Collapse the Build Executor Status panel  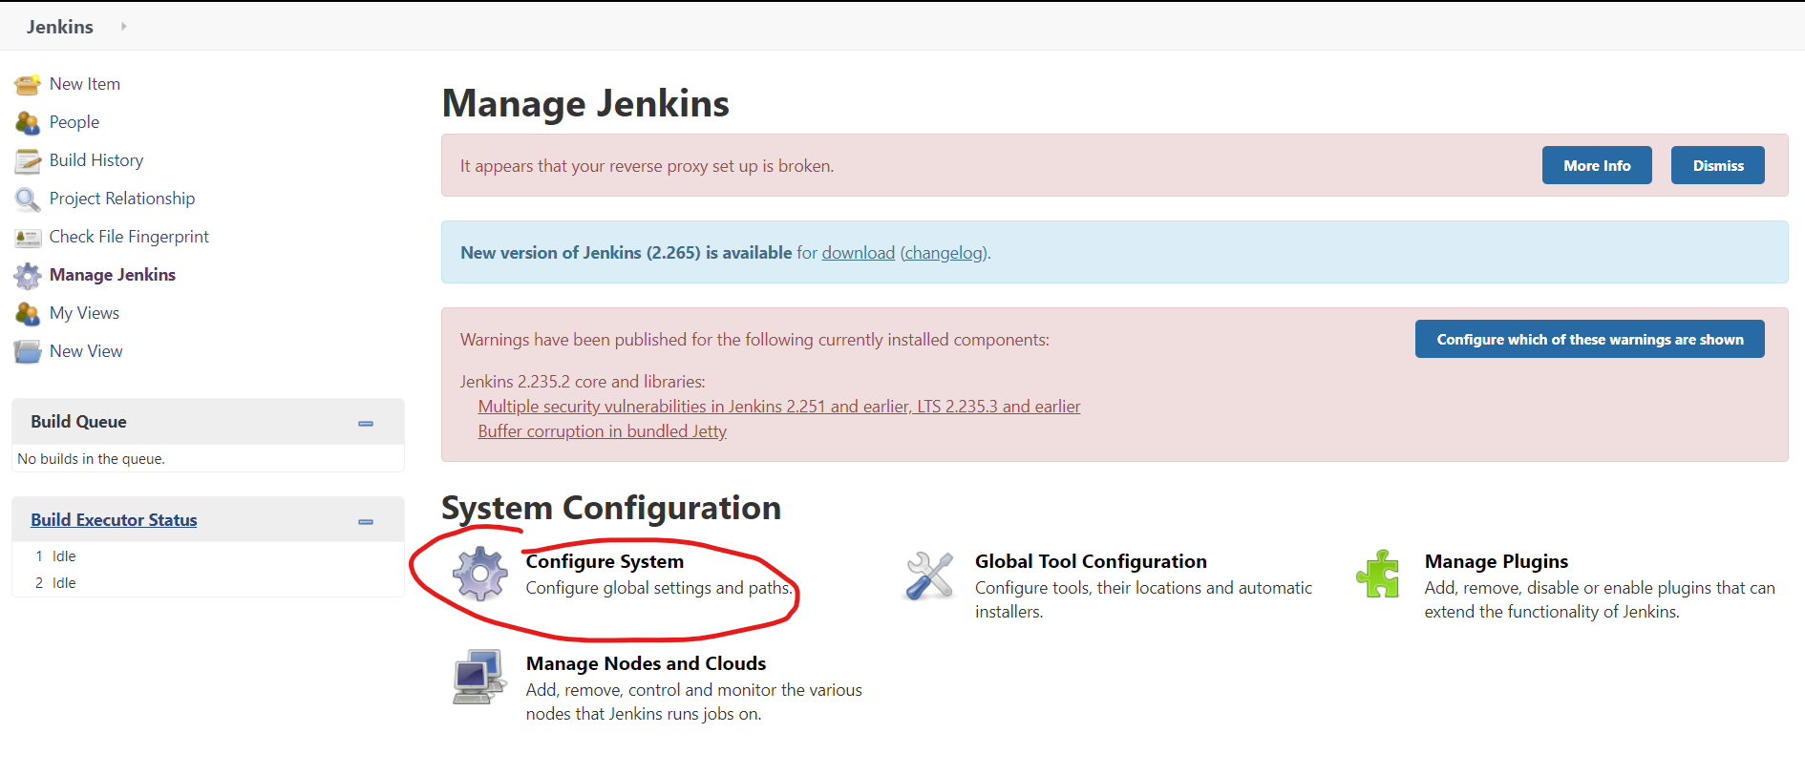[366, 521]
